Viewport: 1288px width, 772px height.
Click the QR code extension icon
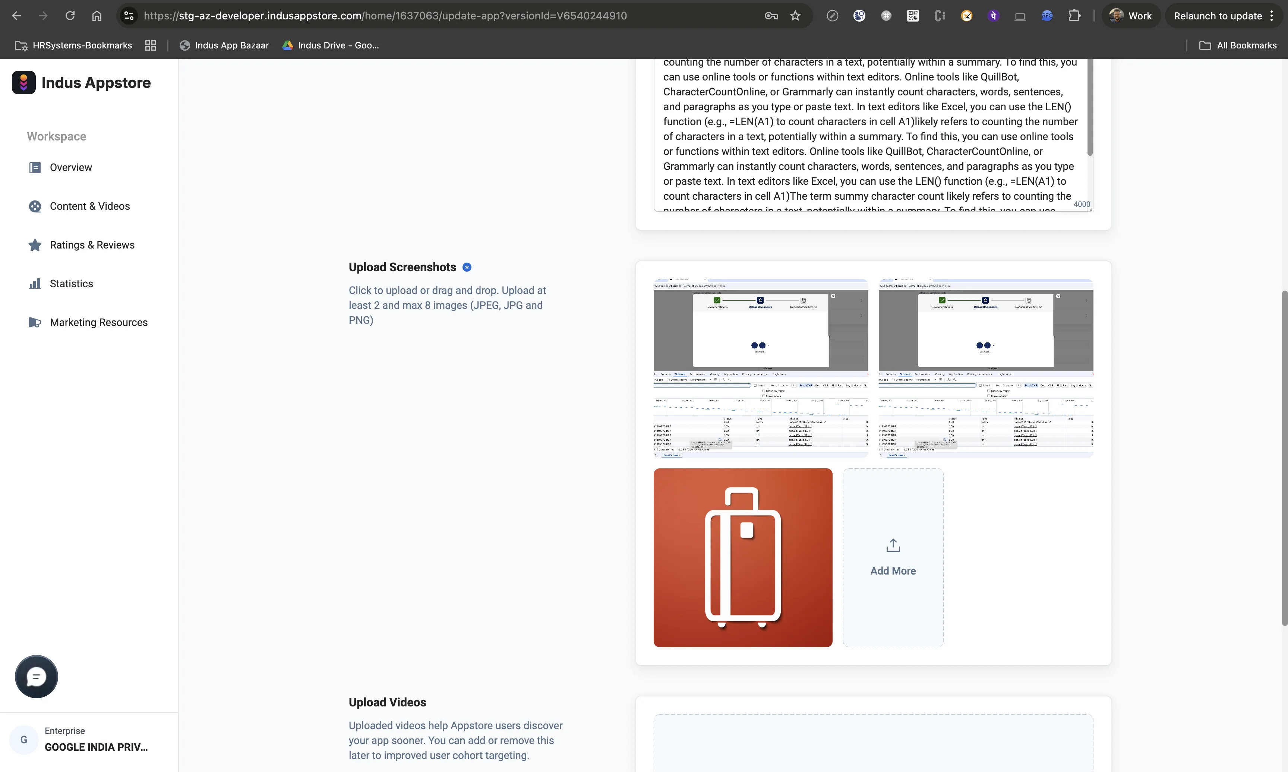click(x=913, y=16)
